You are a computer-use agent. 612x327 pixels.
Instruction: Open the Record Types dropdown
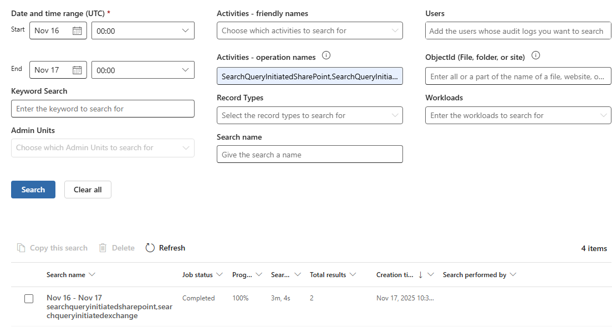coord(309,115)
